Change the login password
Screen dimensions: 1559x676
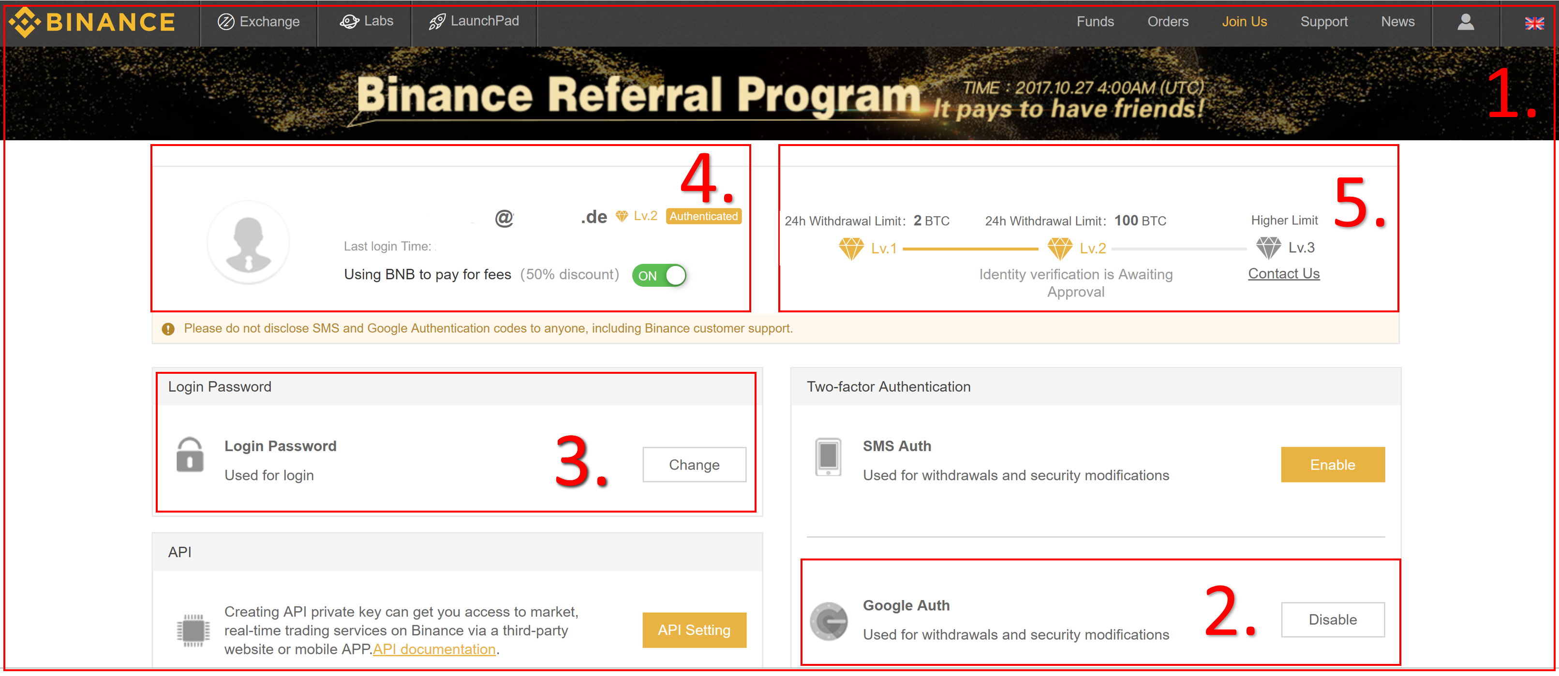click(694, 465)
